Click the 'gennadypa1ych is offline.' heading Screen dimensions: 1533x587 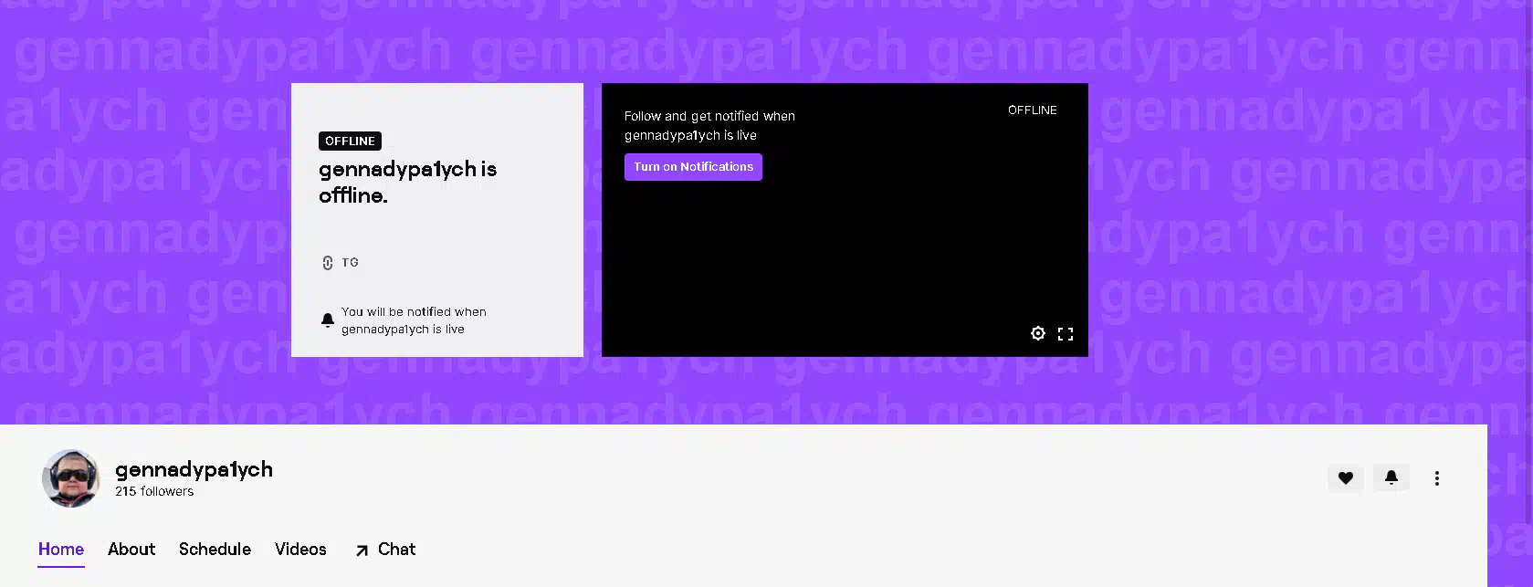[x=407, y=182]
